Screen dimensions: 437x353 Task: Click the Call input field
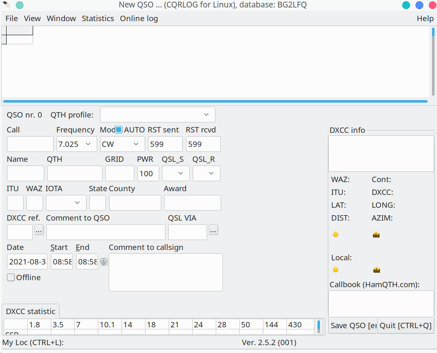(30, 144)
